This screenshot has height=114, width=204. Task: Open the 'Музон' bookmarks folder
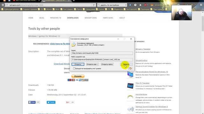[x=48, y=9]
